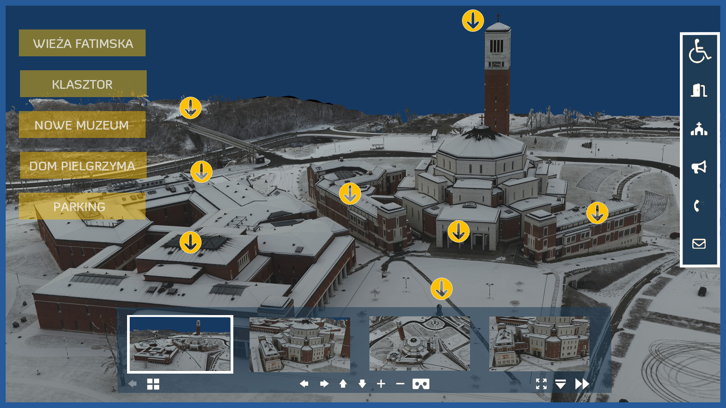The height and width of the screenshot is (408, 726).
Task: Skip to next thumbnails with double arrow
Action: tap(582, 384)
